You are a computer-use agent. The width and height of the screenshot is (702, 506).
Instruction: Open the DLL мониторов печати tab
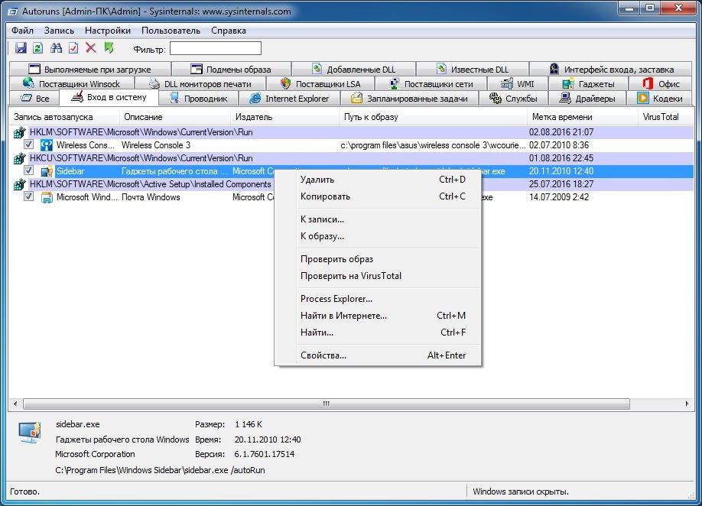200,83
